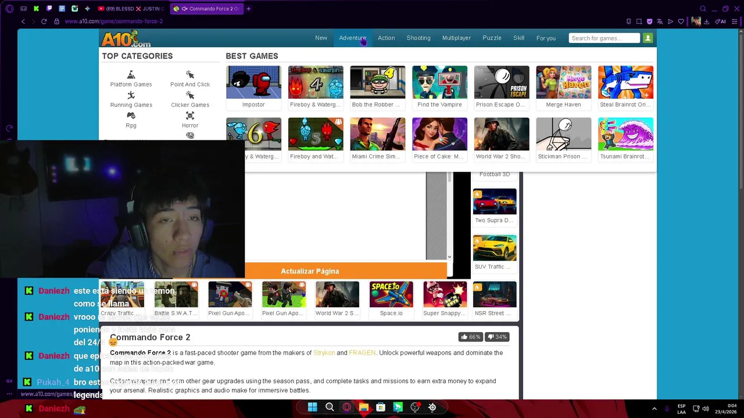Click the tab search magnifier icon
Viewport: 744px width, 418px height.
point(703,9)
